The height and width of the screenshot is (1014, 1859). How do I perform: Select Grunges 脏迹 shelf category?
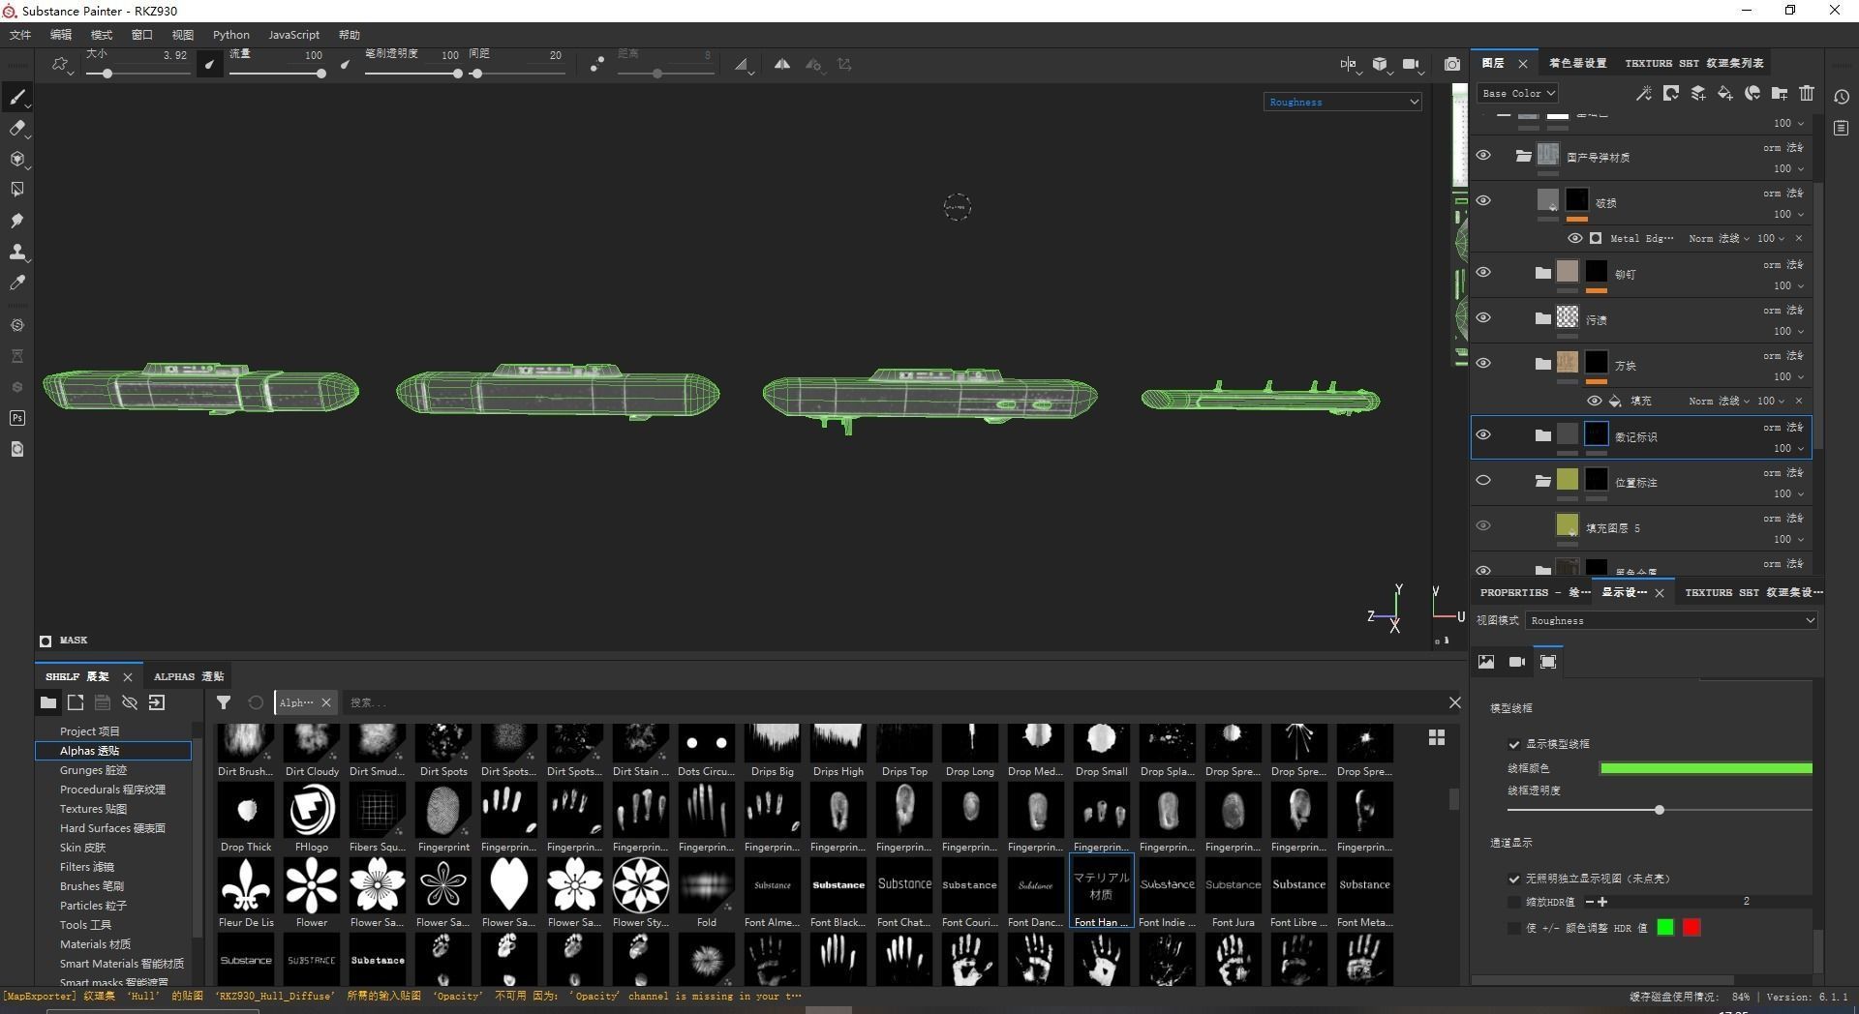[93, 770]
